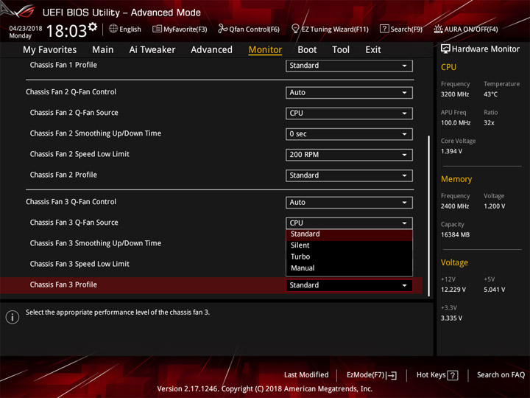Click CPU temperature value 43°C

490,94
